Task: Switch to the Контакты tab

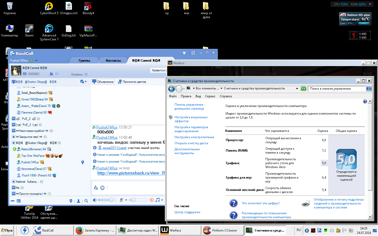Action: click(113, 61)
